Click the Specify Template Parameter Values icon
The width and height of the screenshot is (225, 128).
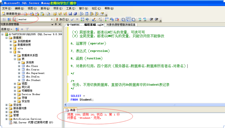pos(100,19)
